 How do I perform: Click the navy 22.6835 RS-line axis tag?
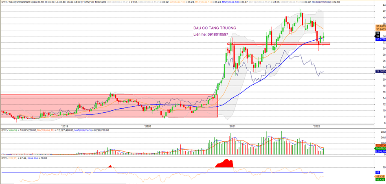pos(381,71)
